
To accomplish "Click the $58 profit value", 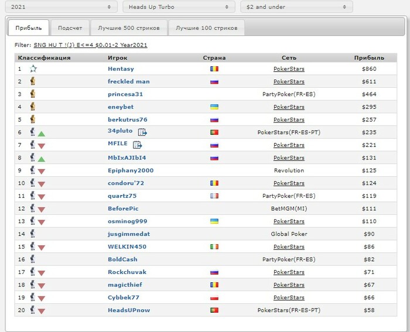I will pyautogui.click(x=369, y=310).
